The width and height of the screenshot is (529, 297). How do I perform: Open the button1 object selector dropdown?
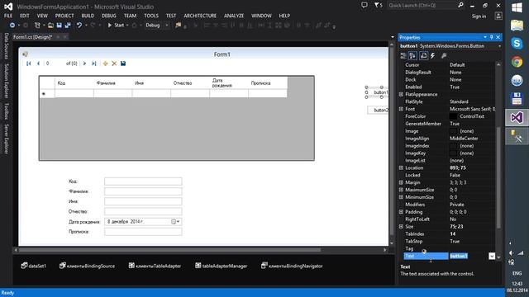(499, 46)
